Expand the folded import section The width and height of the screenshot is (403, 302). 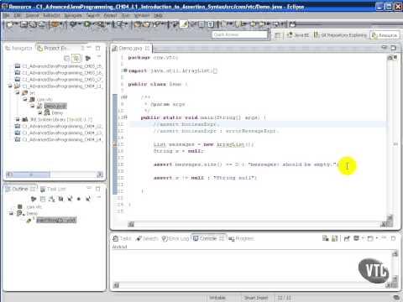124,70
